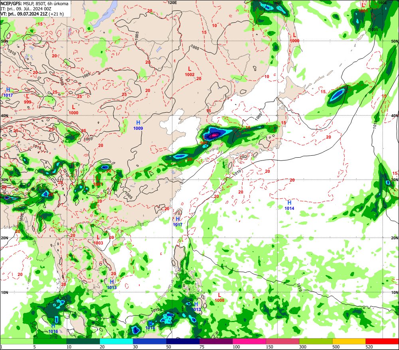
Task: Click the NCEP/GFS MSLP, 850T title line
Action: [x=34, y=4]
